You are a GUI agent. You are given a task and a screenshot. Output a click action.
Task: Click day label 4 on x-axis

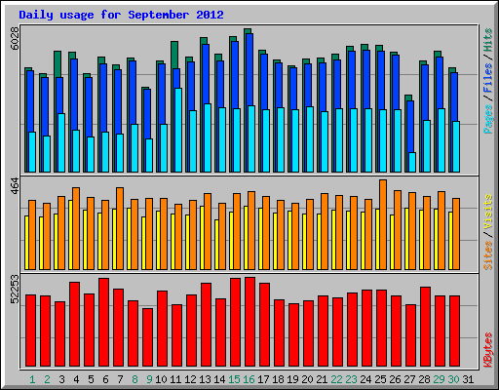(x=76, y=379)
